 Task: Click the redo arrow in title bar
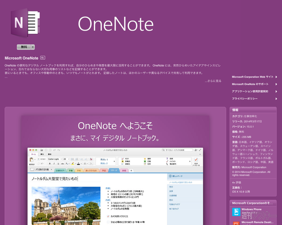(59, 150)
